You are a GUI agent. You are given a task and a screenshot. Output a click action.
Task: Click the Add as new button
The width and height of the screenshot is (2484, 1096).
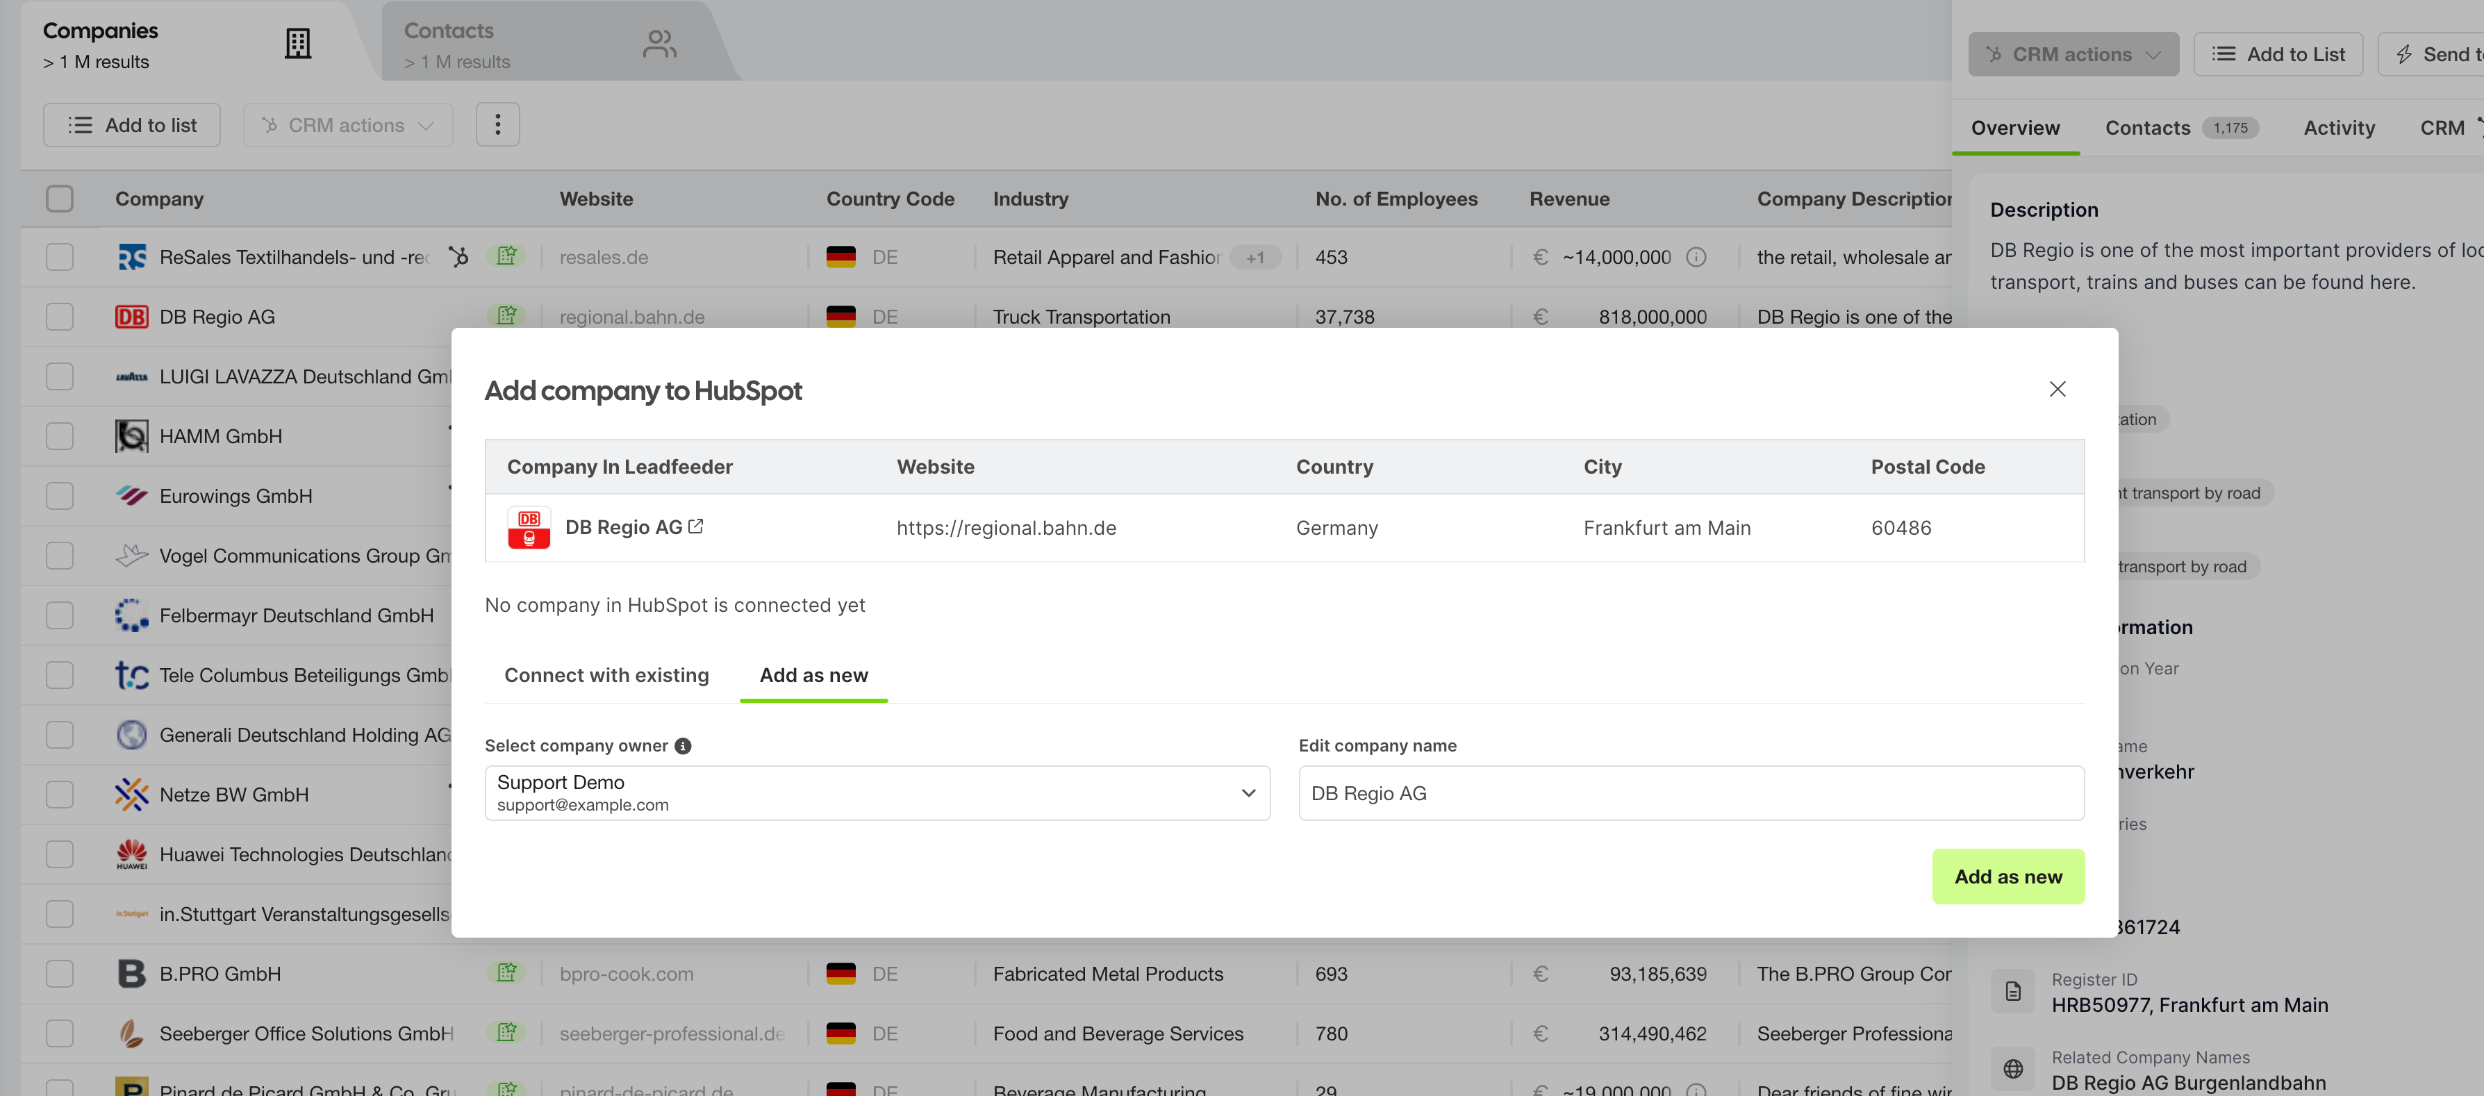pos(2009,877)
